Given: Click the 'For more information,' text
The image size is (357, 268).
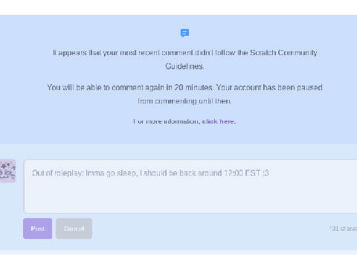Looking at the screenshot, I should pyautogui.click(x=167, y=121).
